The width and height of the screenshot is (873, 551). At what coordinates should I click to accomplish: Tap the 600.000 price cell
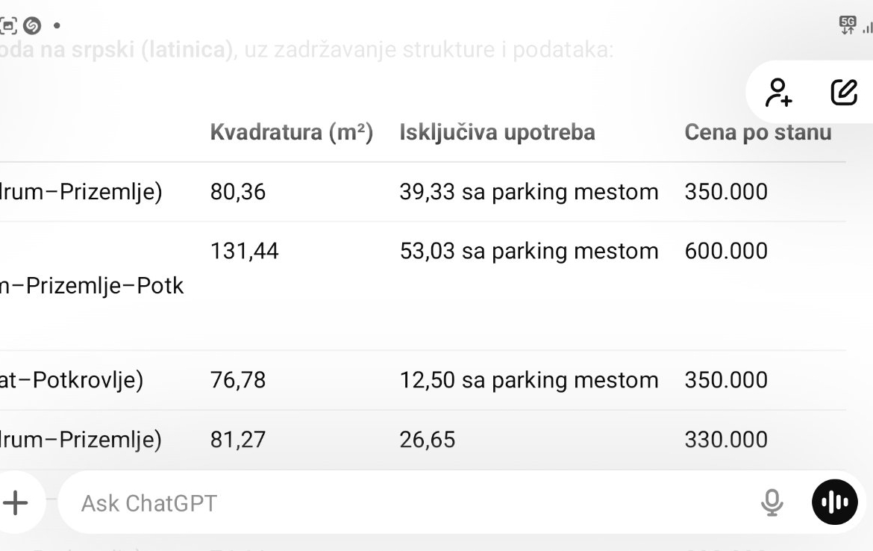(726, 252)
